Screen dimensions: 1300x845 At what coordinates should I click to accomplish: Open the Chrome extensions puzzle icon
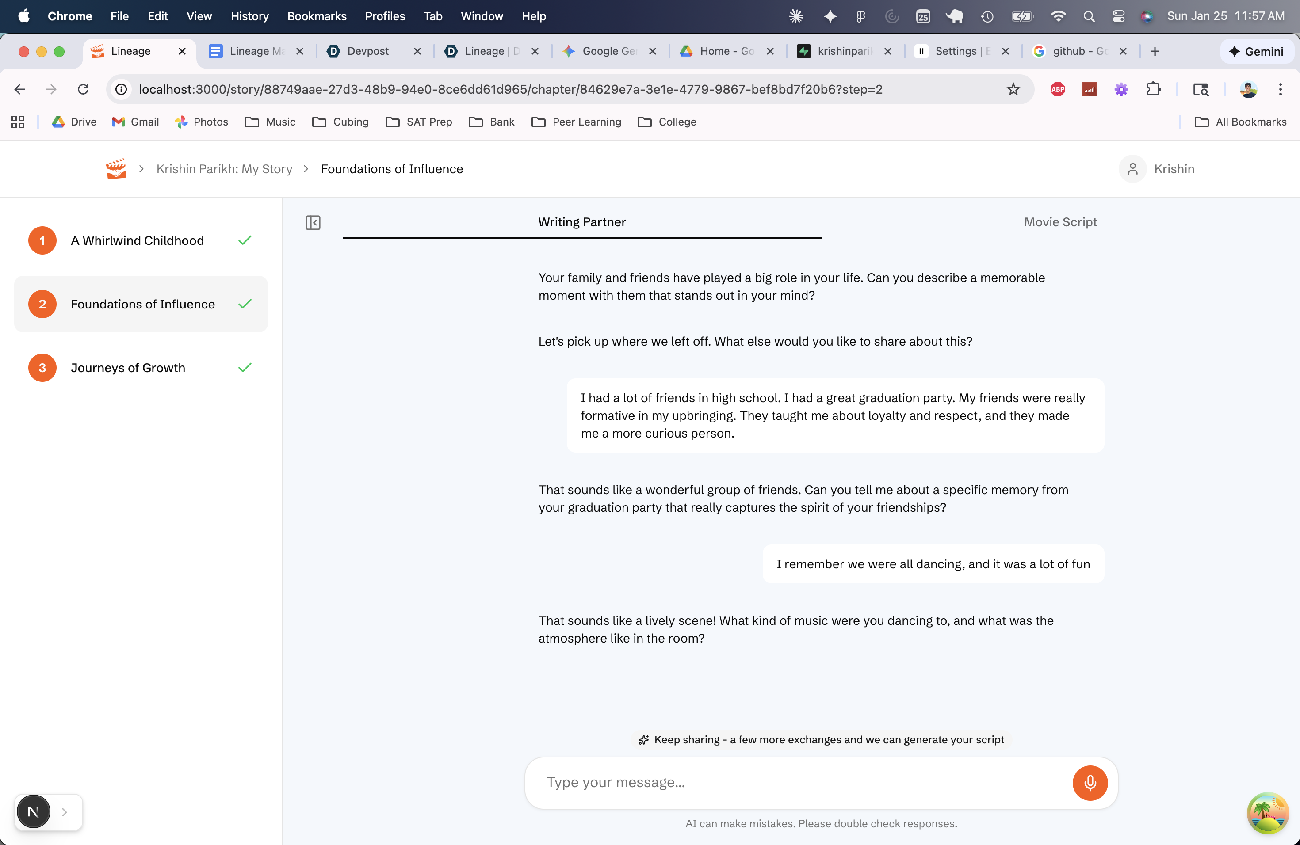(x=1153, y=89)
